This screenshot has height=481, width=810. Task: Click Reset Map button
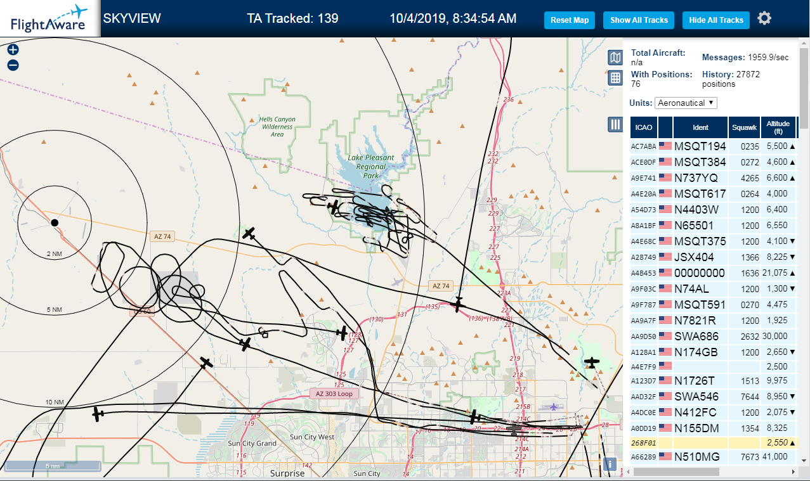(x=570, y=20)
